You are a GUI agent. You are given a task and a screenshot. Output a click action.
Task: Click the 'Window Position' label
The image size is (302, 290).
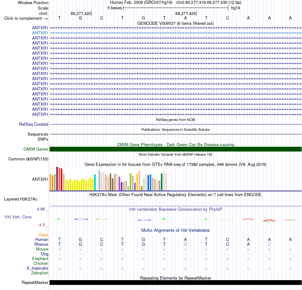[33, 3]
